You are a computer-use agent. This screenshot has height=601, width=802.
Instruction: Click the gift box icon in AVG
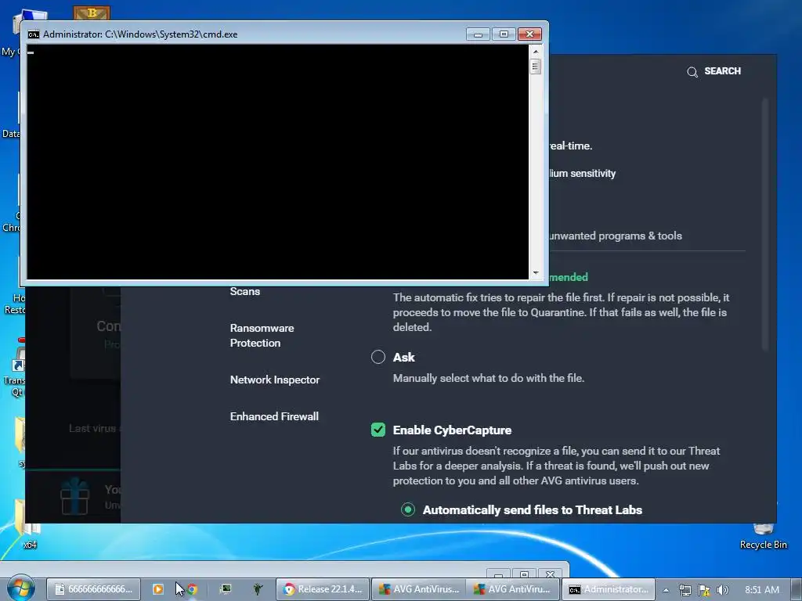(74, 495)
